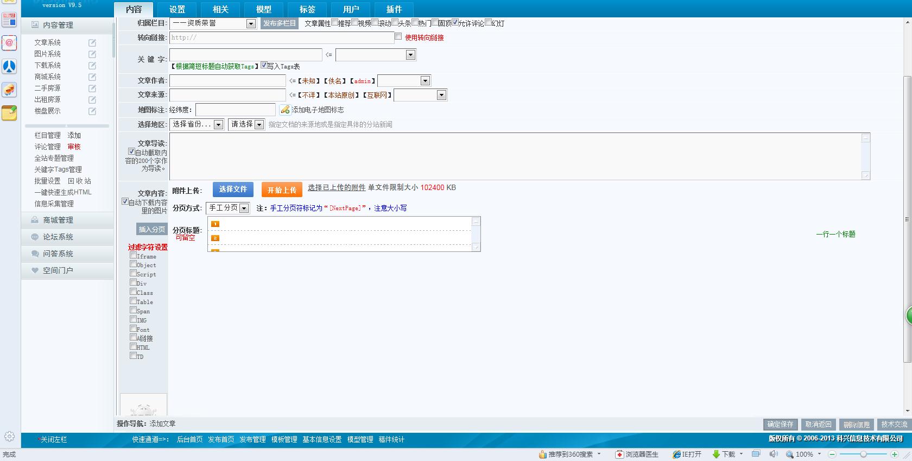This screenshot has height=461, width=912.
Task: Click the 内容管理 picture icon
Action: (x=35, y=24)
